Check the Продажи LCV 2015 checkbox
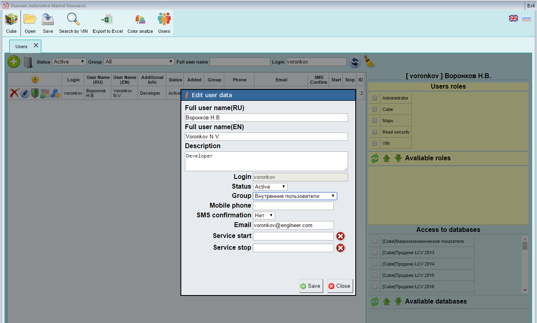537x323 pixels. [x=375, y=275]
